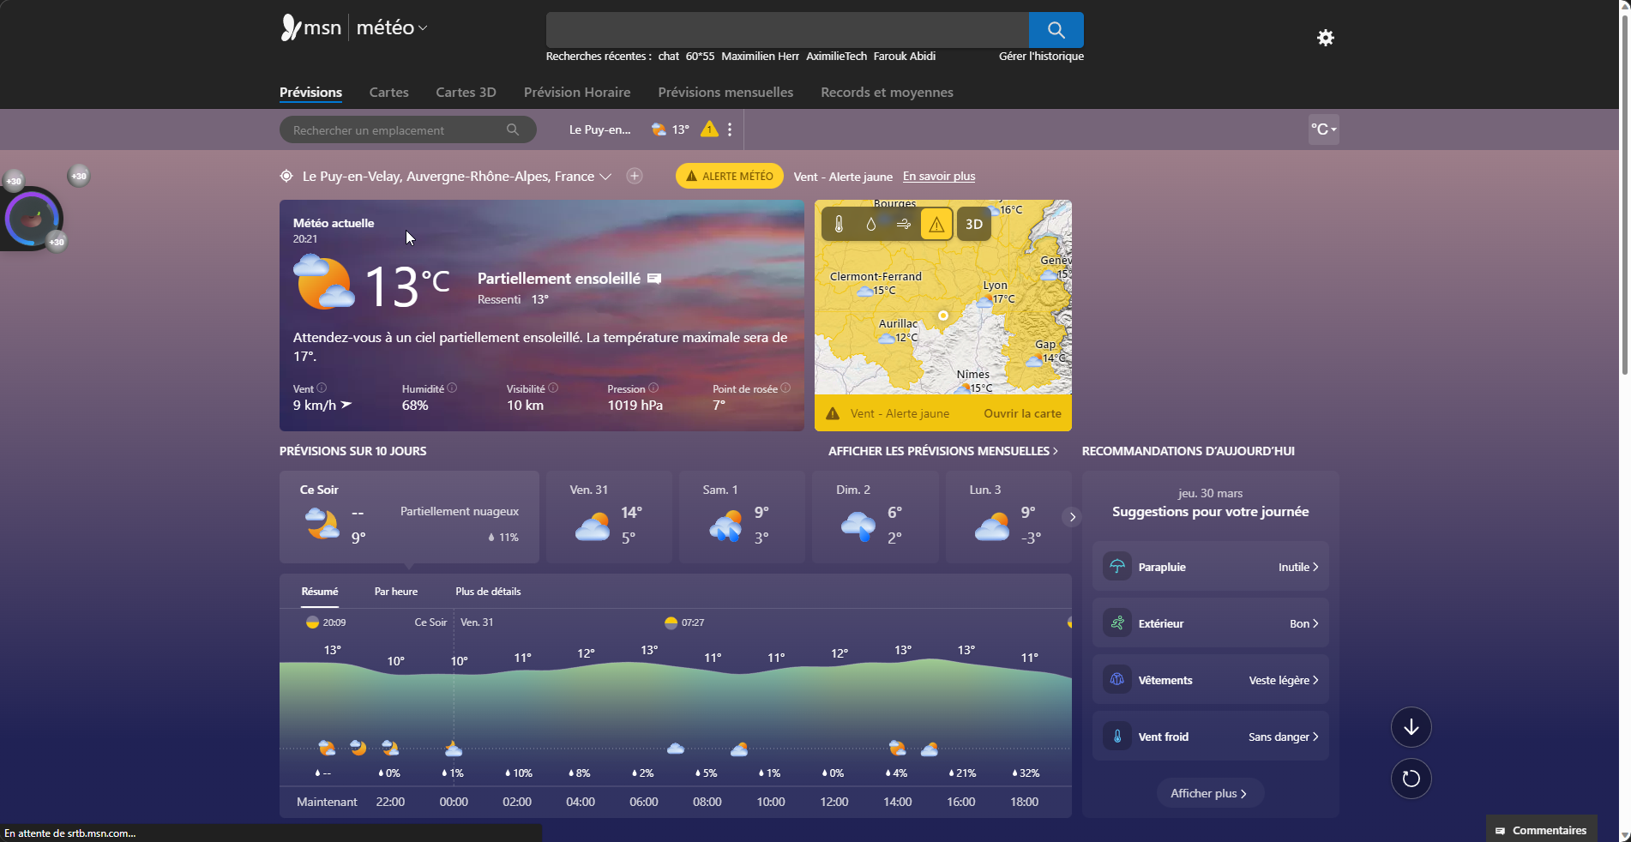Open the Prévision Horaire tab

577,92
